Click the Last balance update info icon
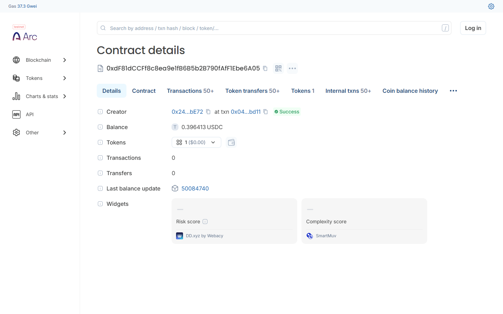The image size is (503, 314). (100, 188)
